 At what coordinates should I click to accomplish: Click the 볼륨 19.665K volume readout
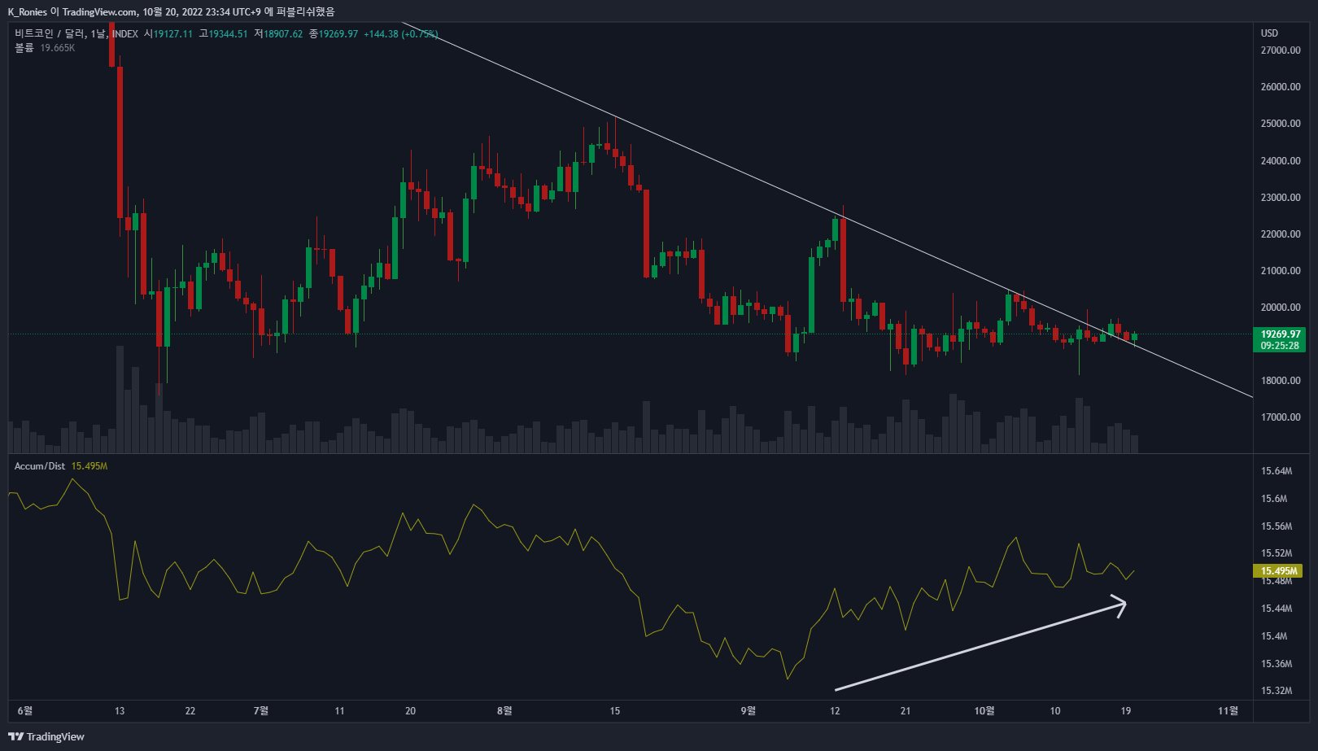click(45, 48)
